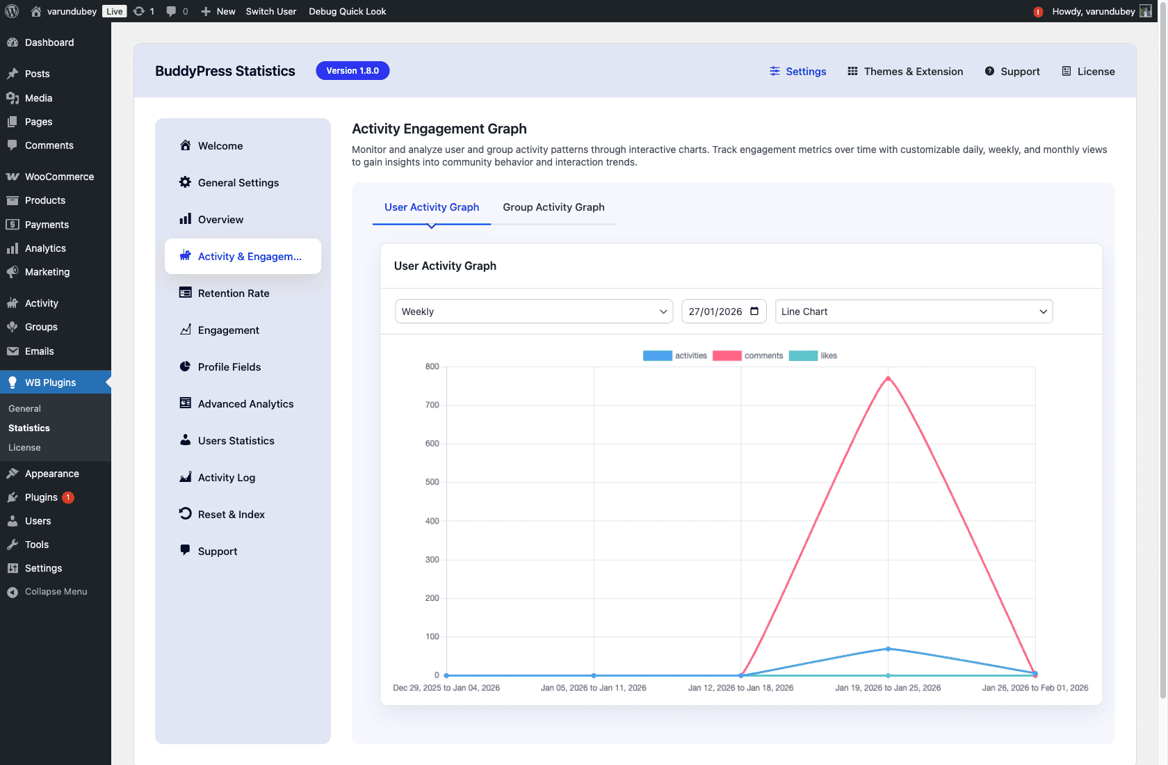The width and height of the screenshot is (1168, 765).
Task: Click the Reset & Index icon
Action: (x=185, y=514)
